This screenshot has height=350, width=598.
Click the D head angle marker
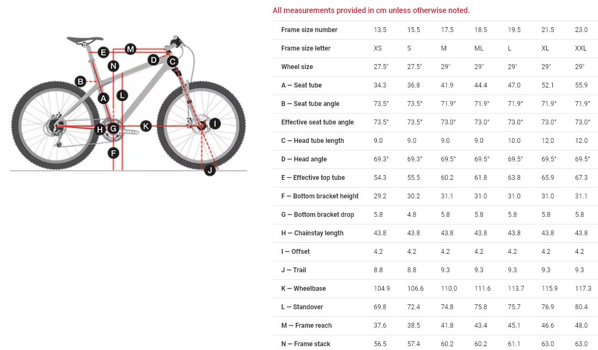154,60
